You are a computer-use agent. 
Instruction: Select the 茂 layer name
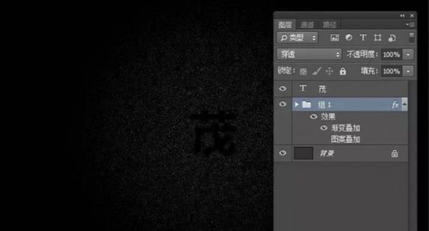pyautogui.click(x=323, y=89)
